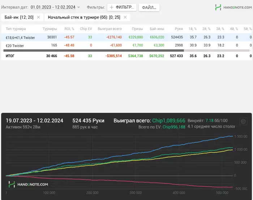Add a new filter with ФИЛЬТР button

click(122, 8)
